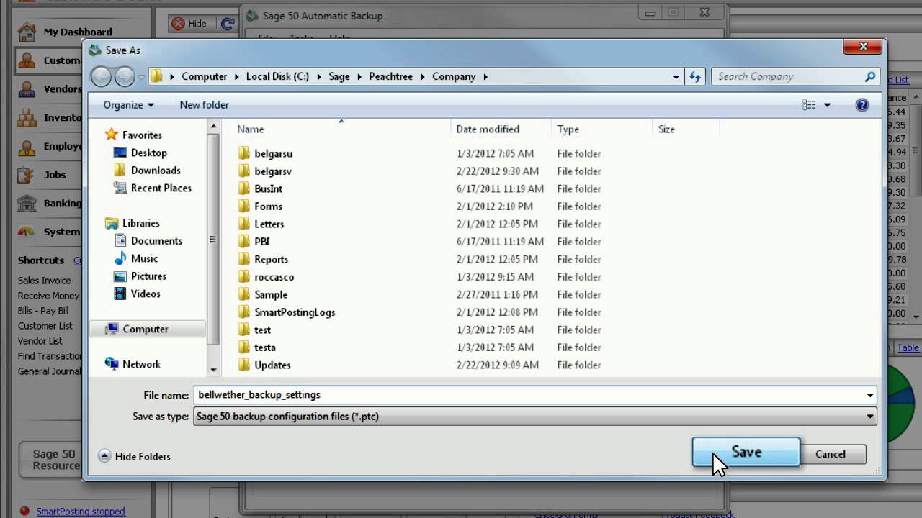Screen dimensions: 922x518
Task: Change view using the views icon
Action: click(x=809, y=105)
